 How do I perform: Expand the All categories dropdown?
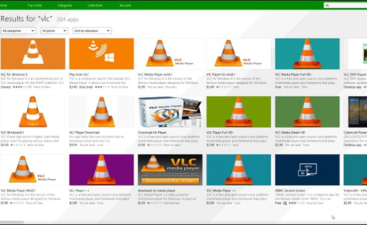tap(18, 30)
